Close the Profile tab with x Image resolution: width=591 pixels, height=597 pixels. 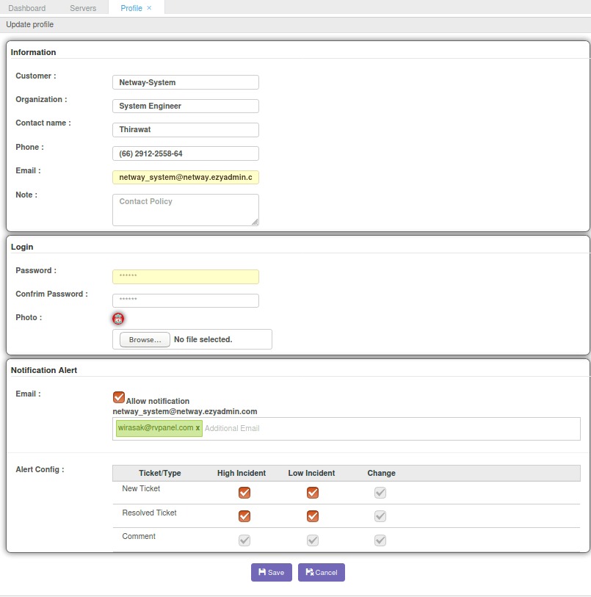click(x=150, y=8)
